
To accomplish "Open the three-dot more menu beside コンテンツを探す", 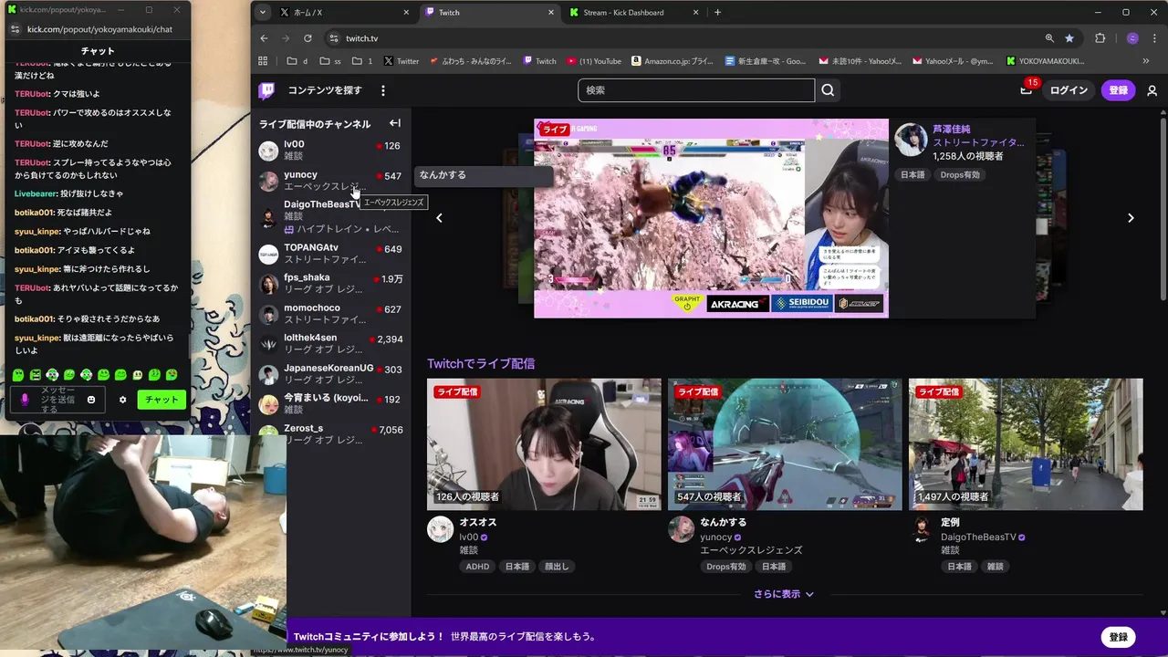I will click(383, 90).
